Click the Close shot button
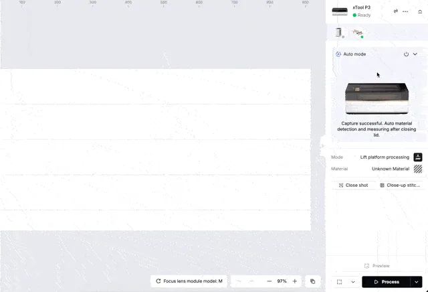This screenshot has width=428, height=292. (354, 185)
